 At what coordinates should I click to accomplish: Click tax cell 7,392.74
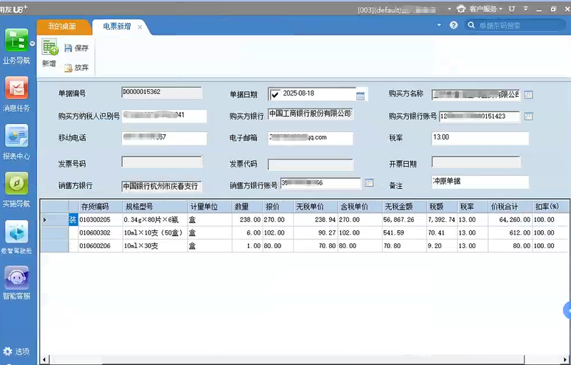pyautogui.click(x=442, y=220)
